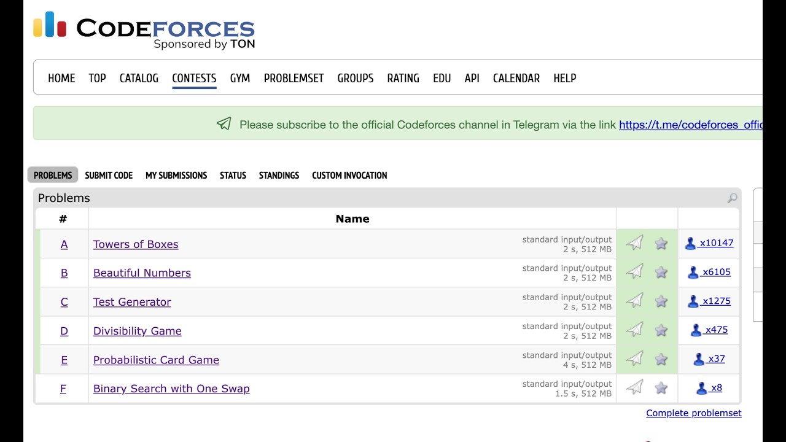
Task: Open problem Test Generator
Action: coord(132,301)
